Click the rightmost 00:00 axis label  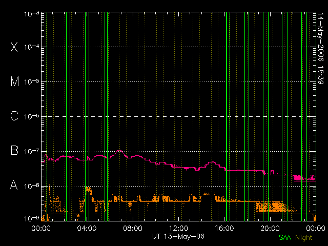(x=316, y=228)
